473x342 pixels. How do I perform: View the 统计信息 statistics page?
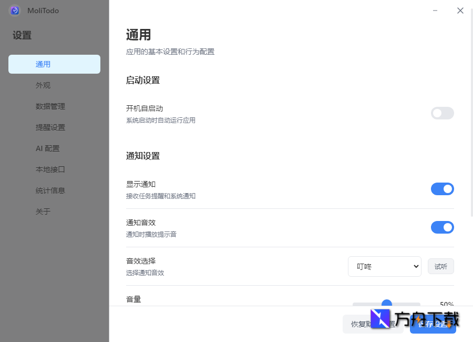coord(50,190)
